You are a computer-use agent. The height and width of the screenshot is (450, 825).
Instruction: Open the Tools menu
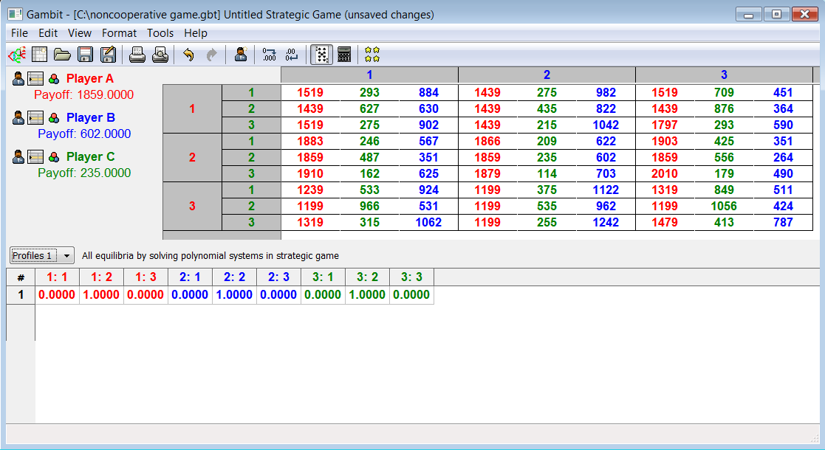160,33
